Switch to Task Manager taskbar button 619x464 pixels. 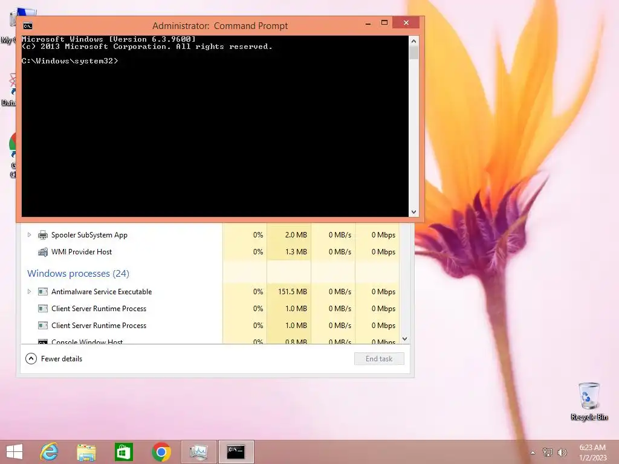click(198, 452)
